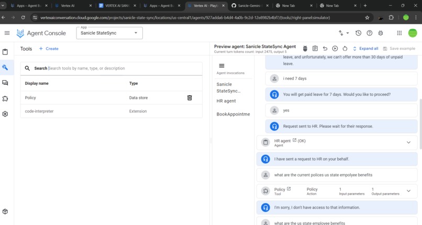The height and width of the screenshot is (225, 422).
Task: Reset the conversation with refresh icon
Action: coord(345,49)
